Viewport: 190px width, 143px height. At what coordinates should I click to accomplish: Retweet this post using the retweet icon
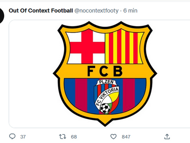(x=63, y=137)
